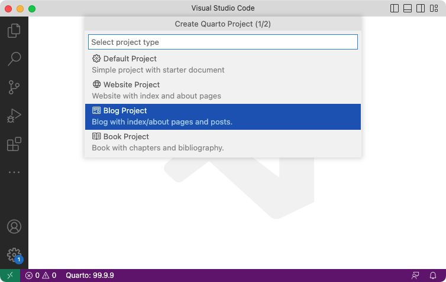446x282 pixels.
Task: Open the Customize Layout menu
Action: tap(433, 8)
